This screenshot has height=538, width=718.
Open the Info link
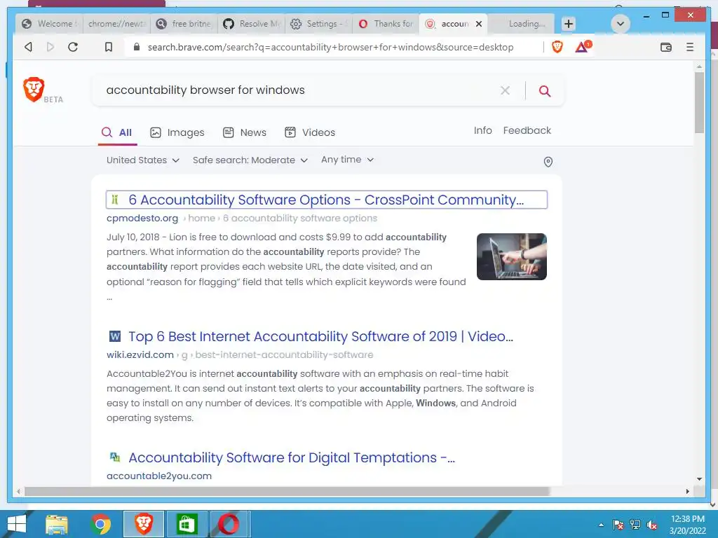(482, 130)
